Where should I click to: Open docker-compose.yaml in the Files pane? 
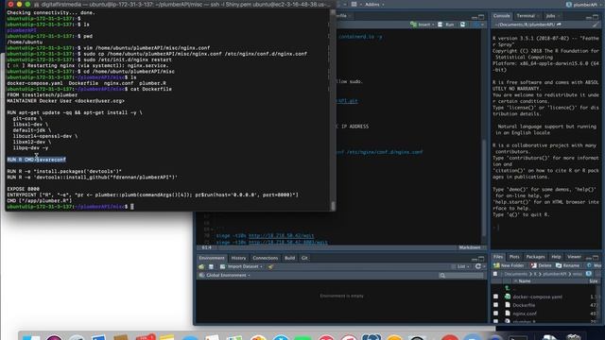(x=538, y=297)
